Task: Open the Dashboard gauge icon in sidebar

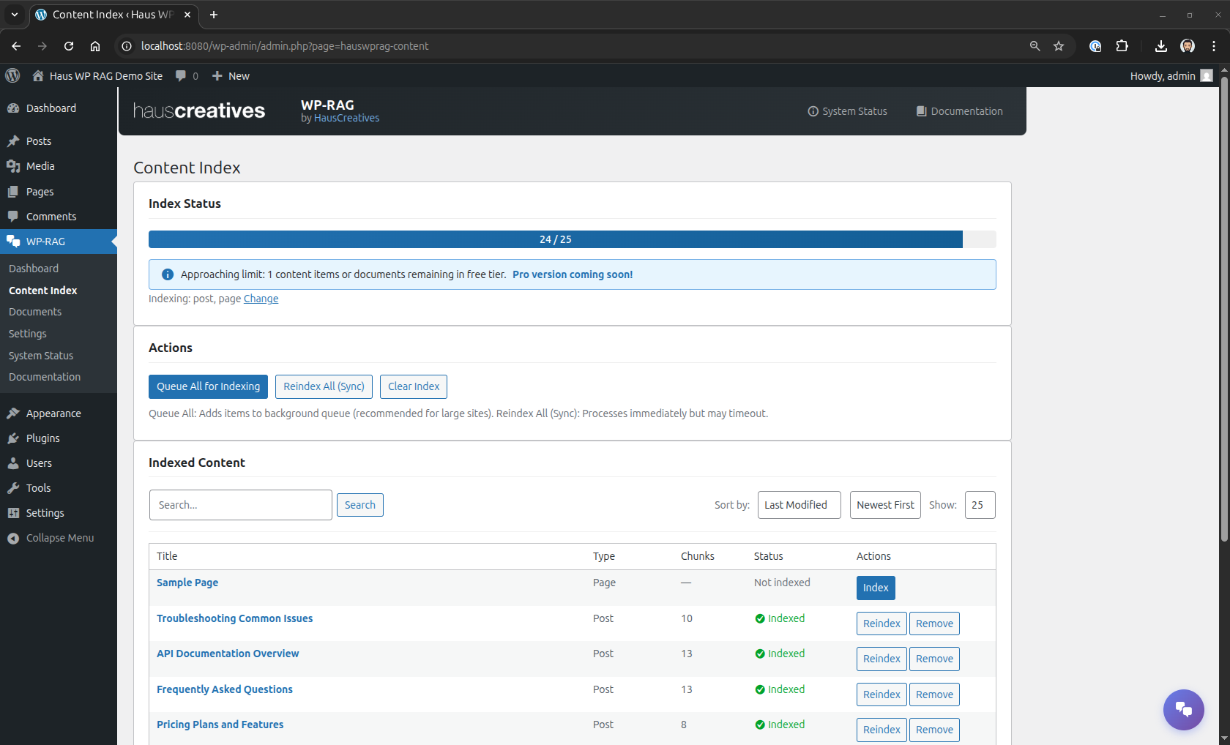Action: [x=13, y=108]
